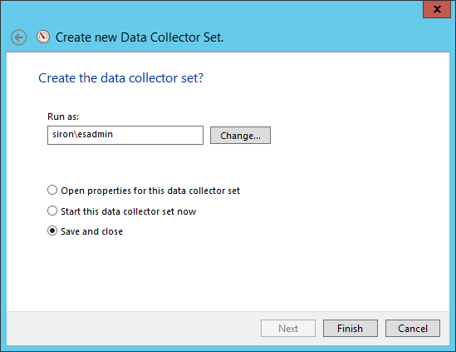Cancel the data collector set wizard
The height and width of the screenshot is (352, 456).
pyautogui.click(x=413, y=329)
